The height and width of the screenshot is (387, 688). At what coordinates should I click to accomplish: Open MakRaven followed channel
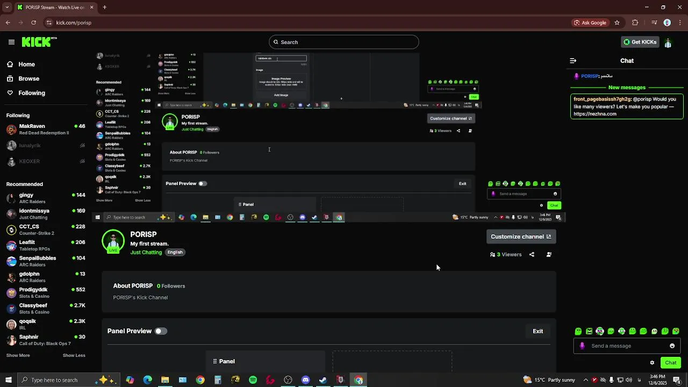46,129
